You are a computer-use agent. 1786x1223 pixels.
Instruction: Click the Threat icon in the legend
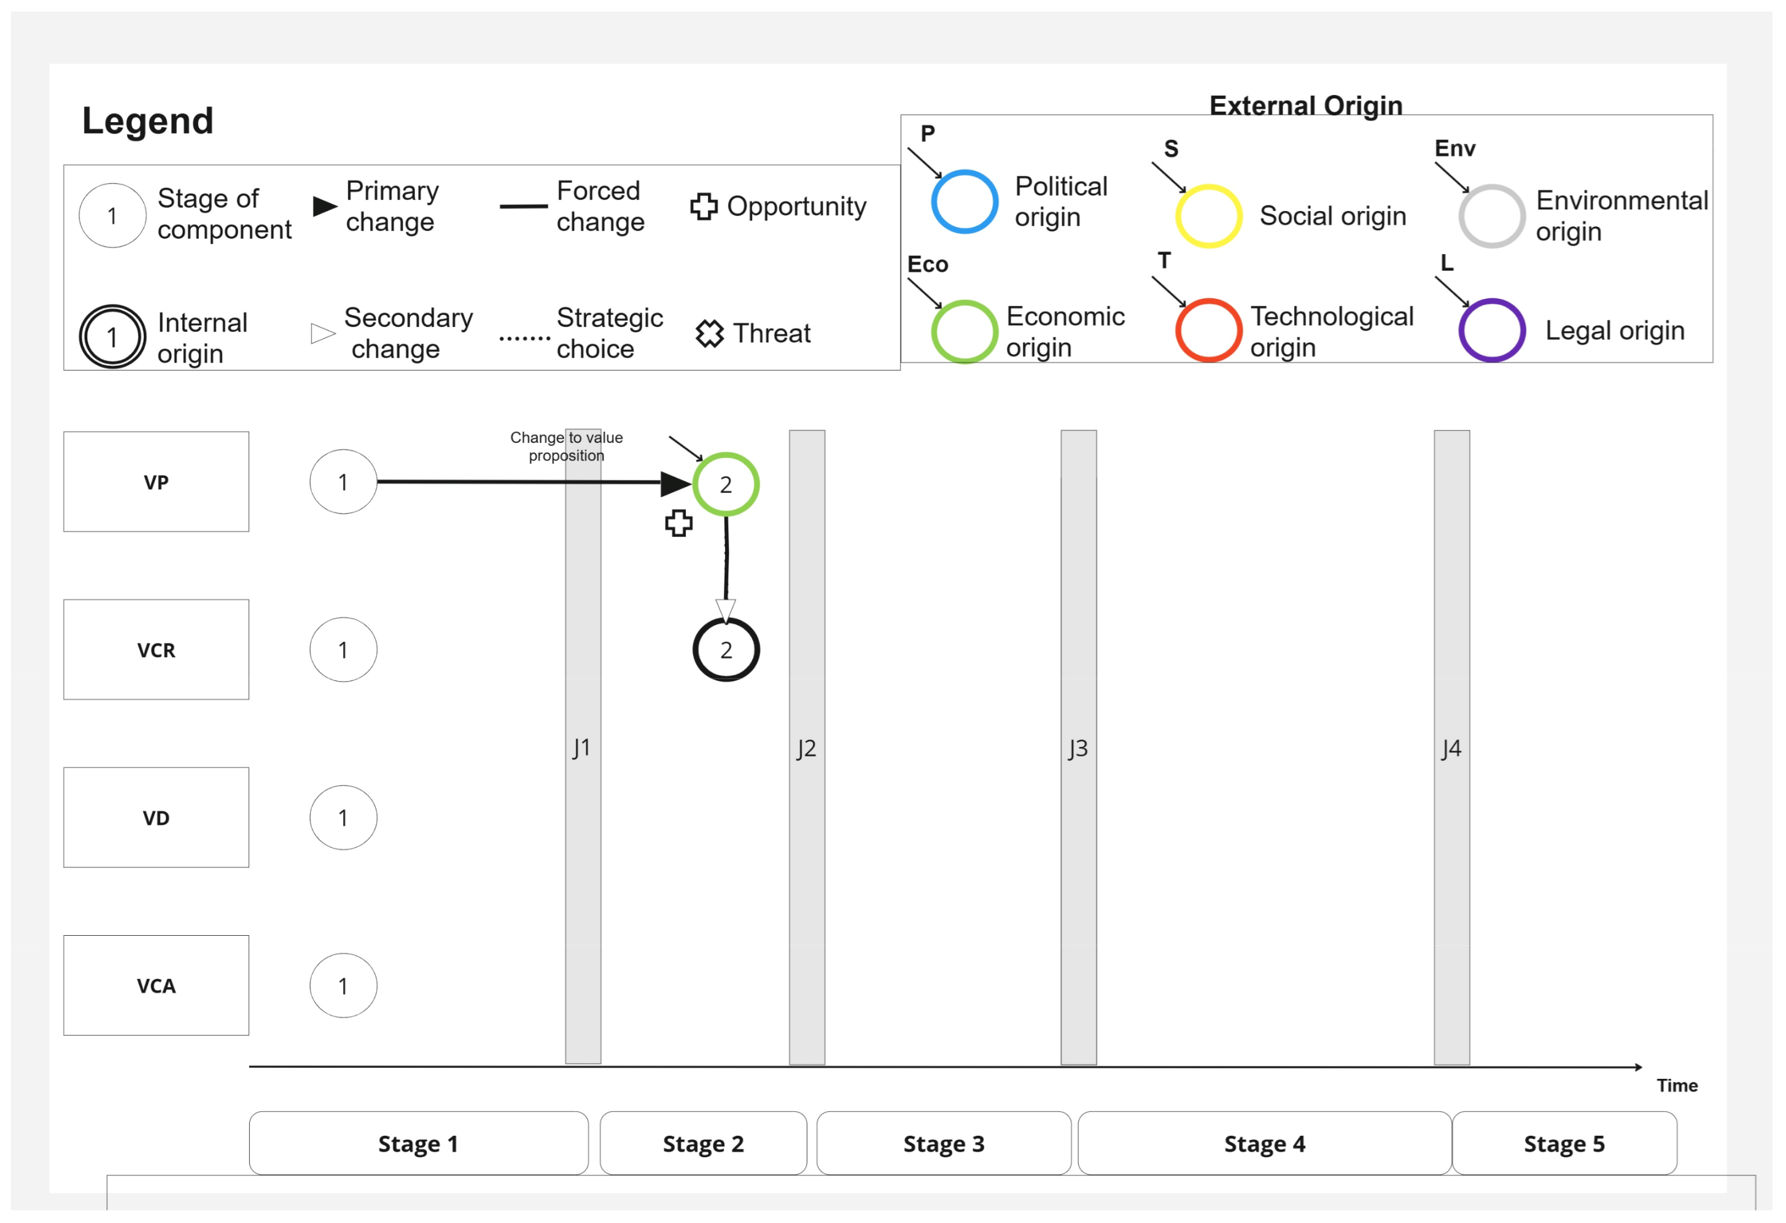coord(709,333)
